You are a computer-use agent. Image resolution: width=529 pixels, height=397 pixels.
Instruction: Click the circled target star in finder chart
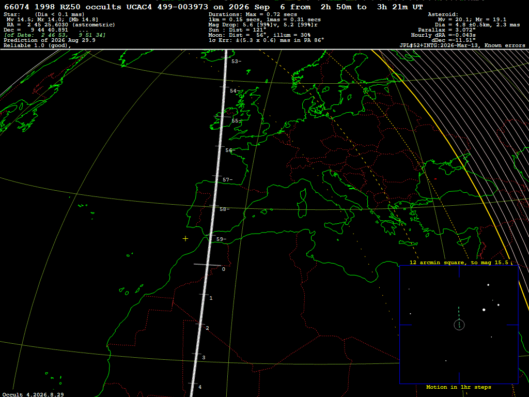tap(459, 325)
